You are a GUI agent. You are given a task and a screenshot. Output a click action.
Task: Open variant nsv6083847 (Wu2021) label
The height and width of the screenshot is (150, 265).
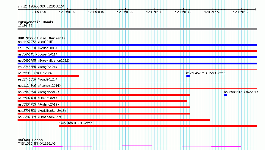click(241, 92)
